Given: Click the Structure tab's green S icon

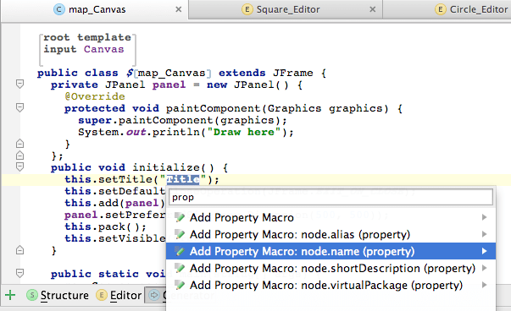Looking at the screenshot, I should [32, 295].
